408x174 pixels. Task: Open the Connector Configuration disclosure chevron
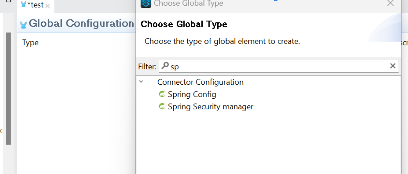140,81
